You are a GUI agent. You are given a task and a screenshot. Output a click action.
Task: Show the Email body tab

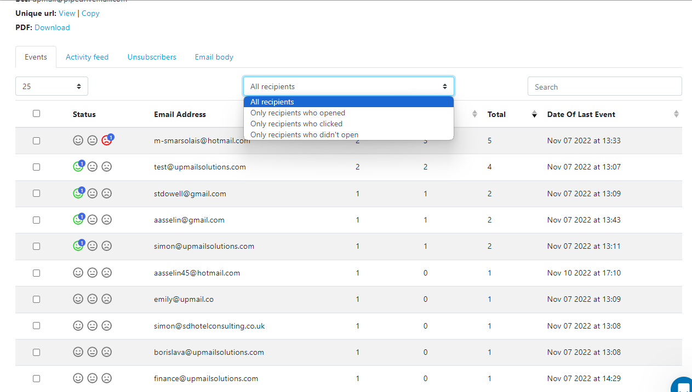pos(214,57)
